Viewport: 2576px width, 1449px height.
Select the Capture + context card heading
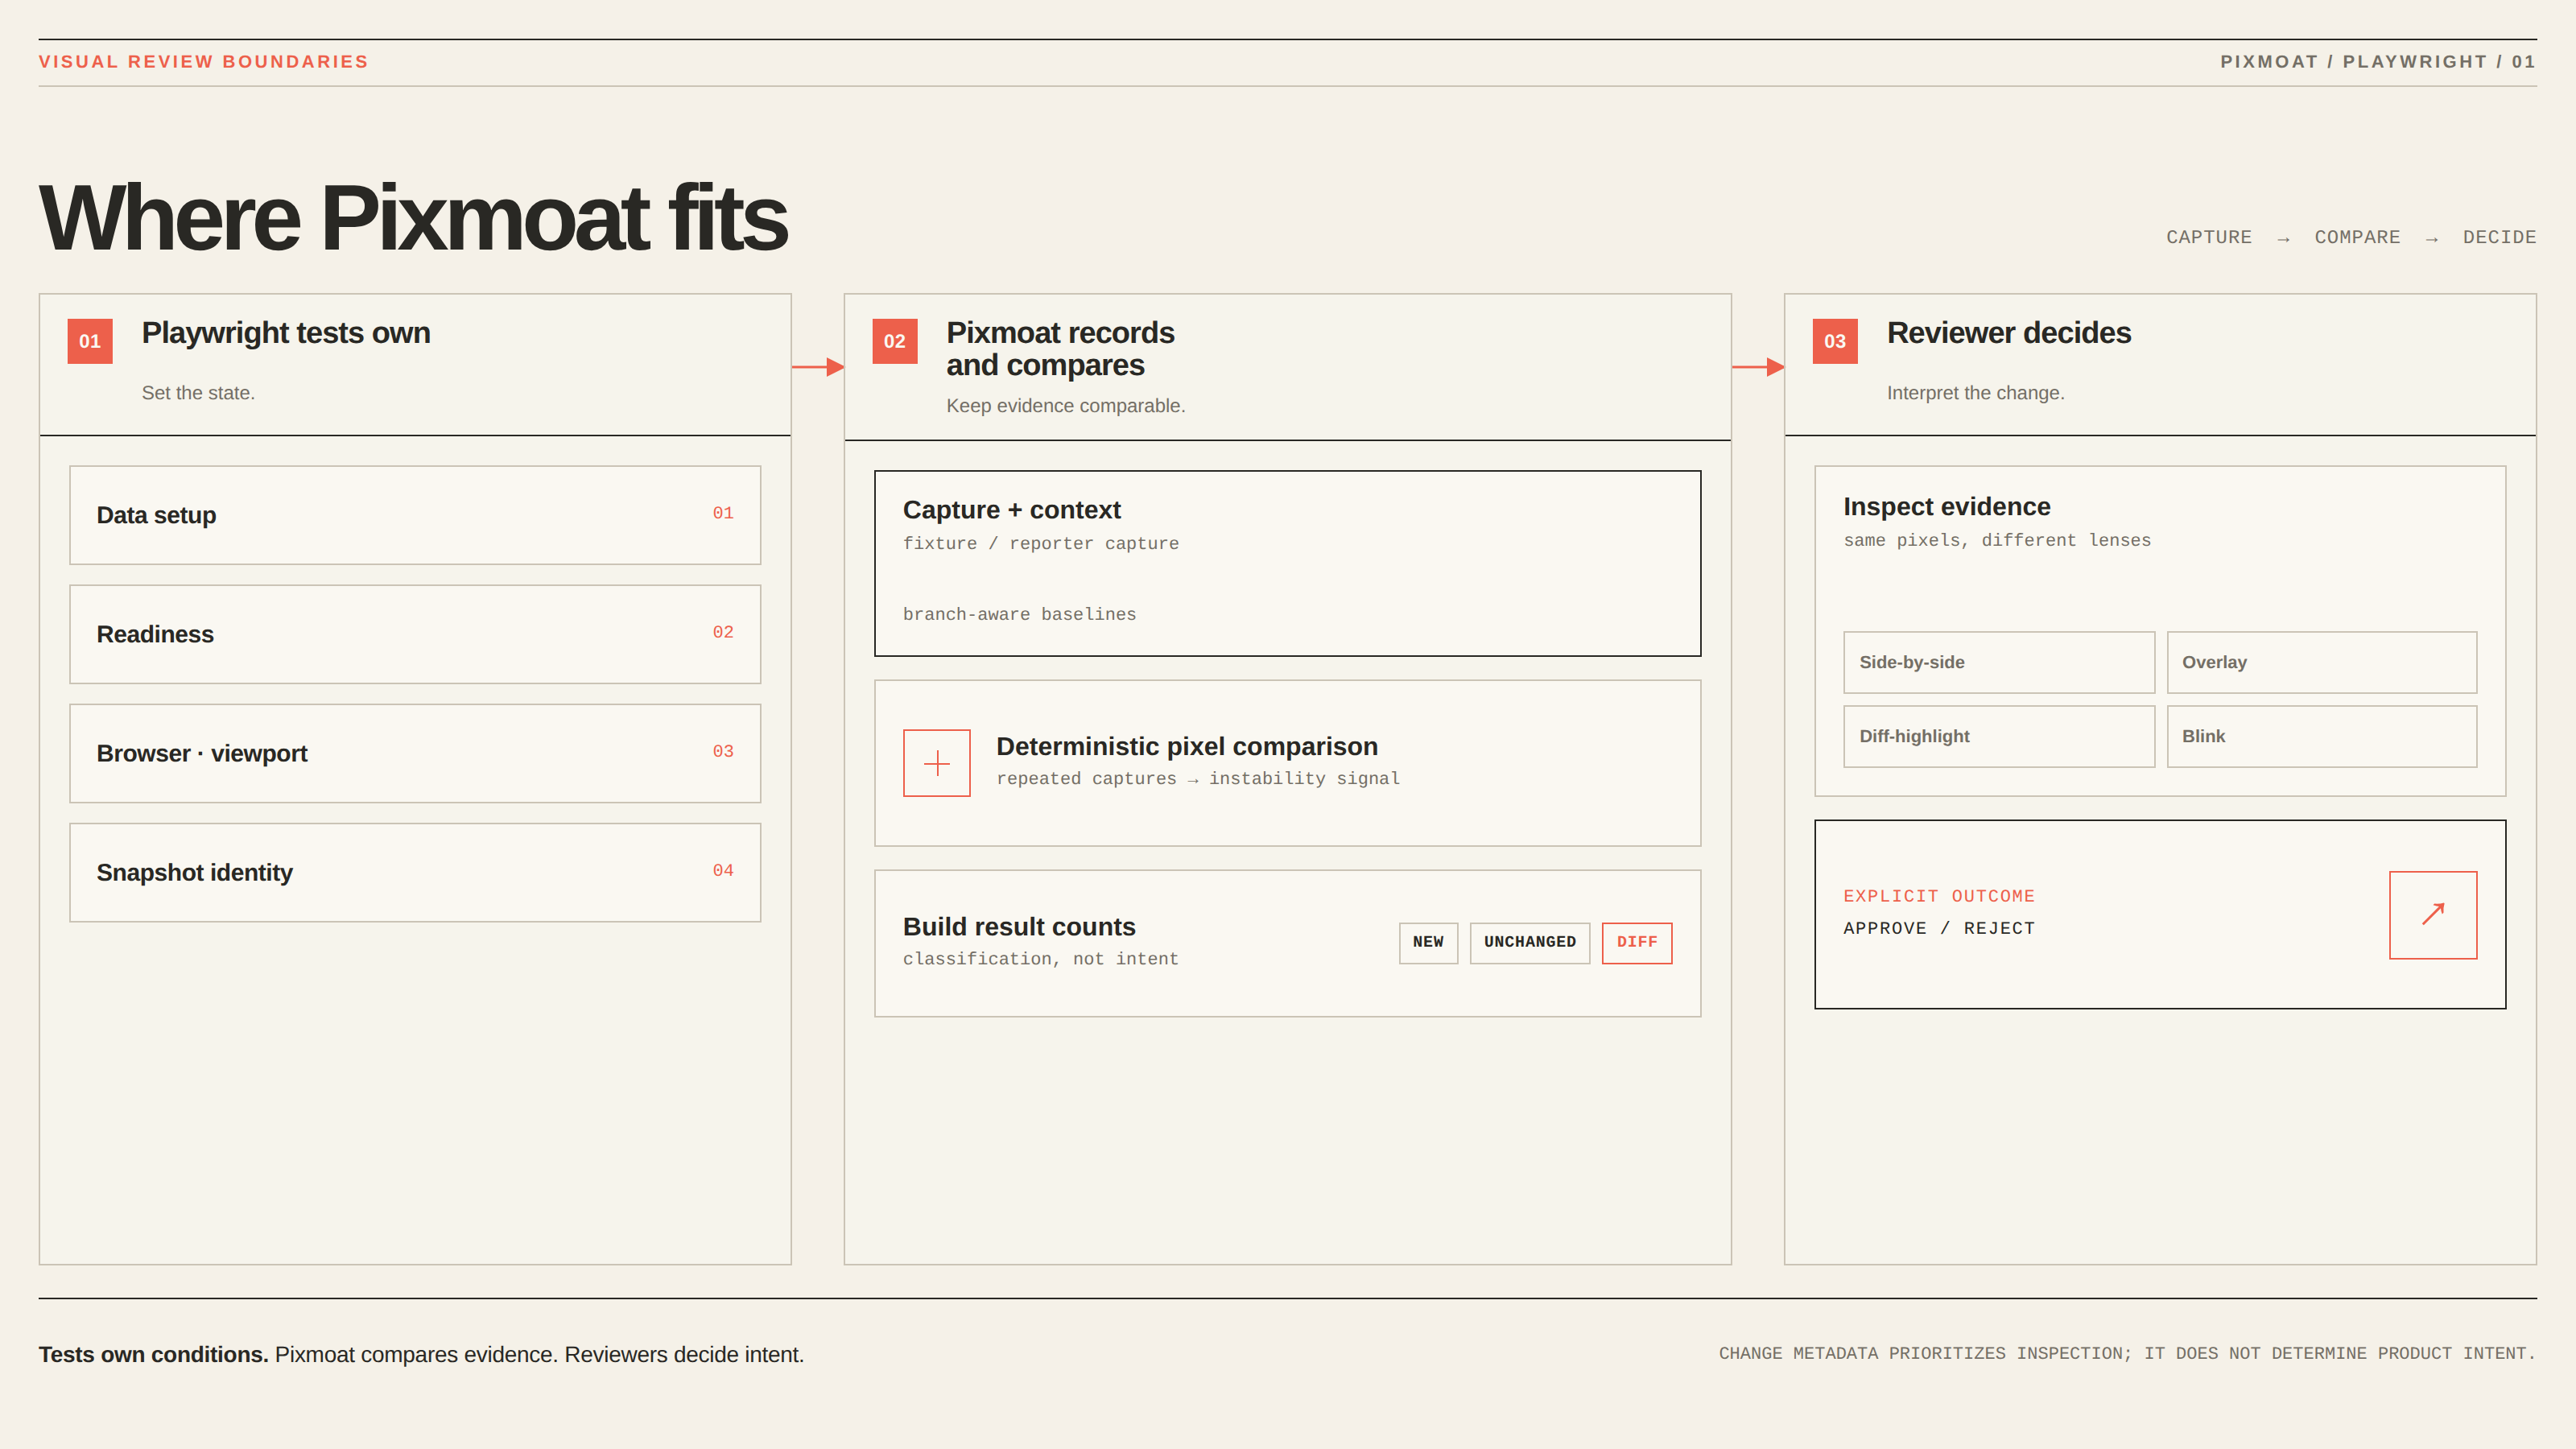[x=1011, y=510]
